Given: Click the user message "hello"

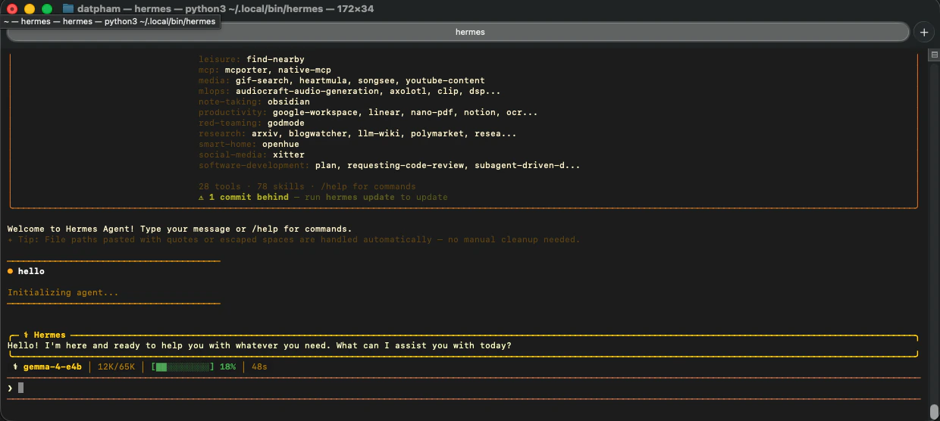Looking at the screenshot, I should click(31, 271).
